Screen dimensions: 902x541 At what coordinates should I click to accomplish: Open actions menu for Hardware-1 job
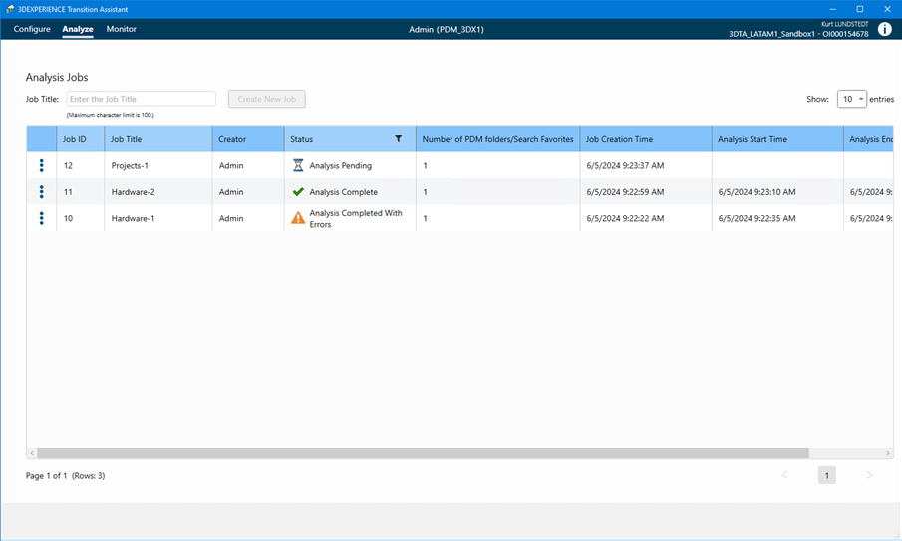click(42, 218)
